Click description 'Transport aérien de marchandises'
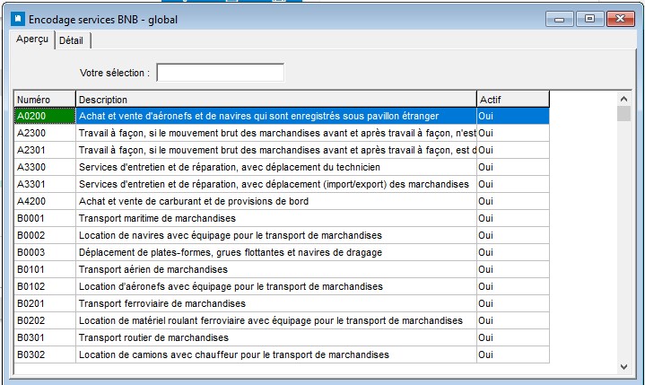Image resolution: width=645 pixels, height=385 pixels. [153, 269]
